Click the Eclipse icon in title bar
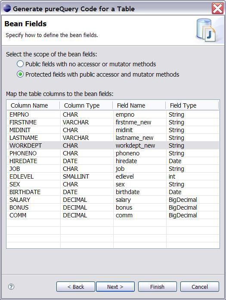The width and height of the screenshot is (226, 300). tap(7, 9)
